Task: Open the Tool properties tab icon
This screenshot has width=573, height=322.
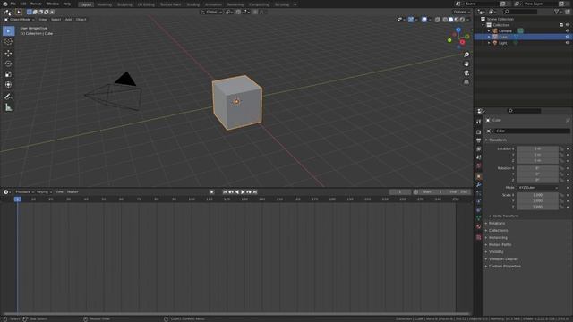Action: [479, 122]
